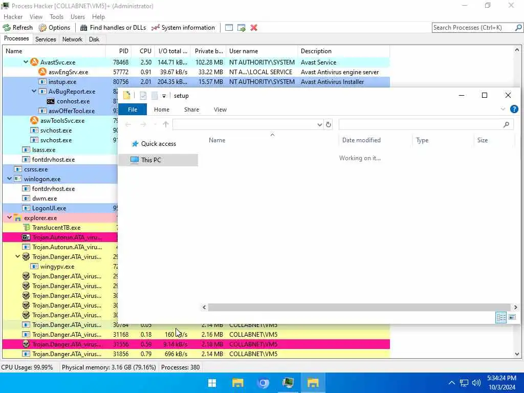This screenshot has width=524, height=393.
Task: Sort processes by PID column
Action: pos(119,51)
